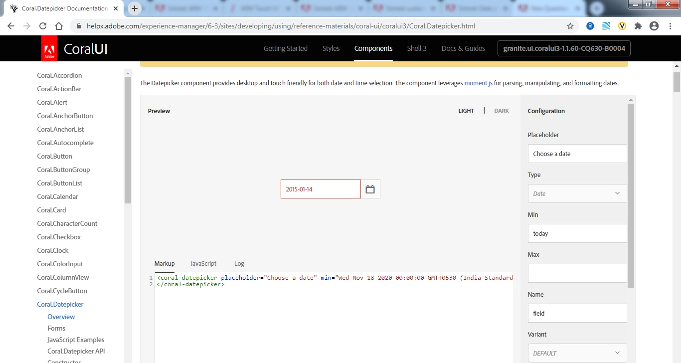Screen dimensions: 681x363
Task: Select Coral.Datepicker in the sidebar
Action: (x=60, y=304)
